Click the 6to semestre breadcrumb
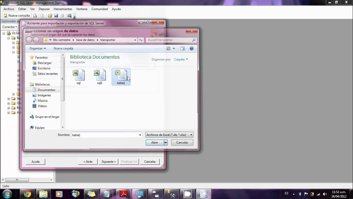 coord(62,40)
